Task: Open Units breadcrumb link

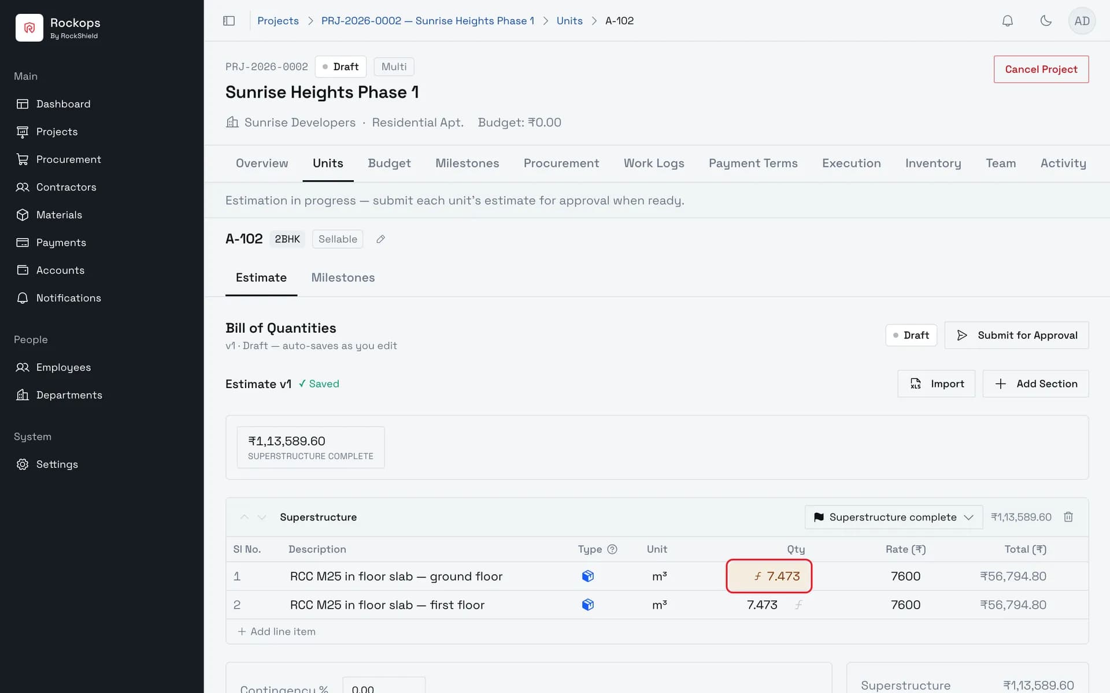Action: coord(569,21)
